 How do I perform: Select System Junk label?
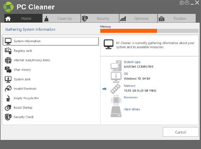(22, 79)
